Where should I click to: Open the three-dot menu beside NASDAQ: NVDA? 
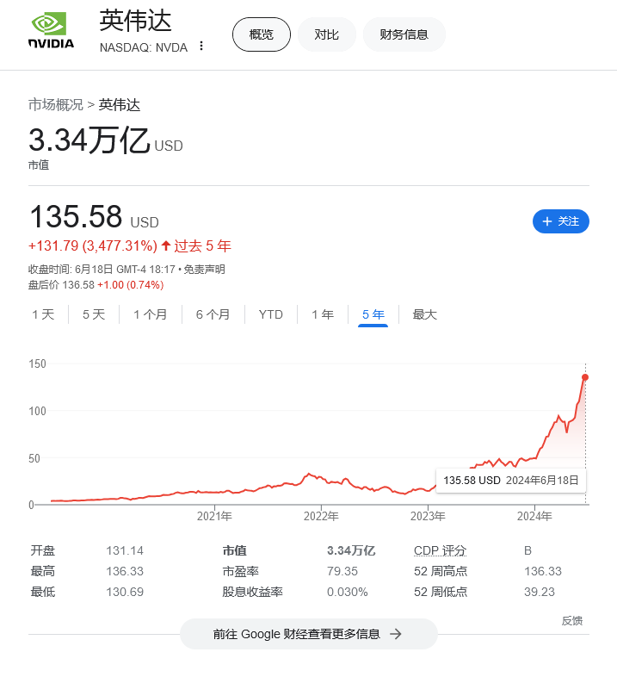(201, 46)
